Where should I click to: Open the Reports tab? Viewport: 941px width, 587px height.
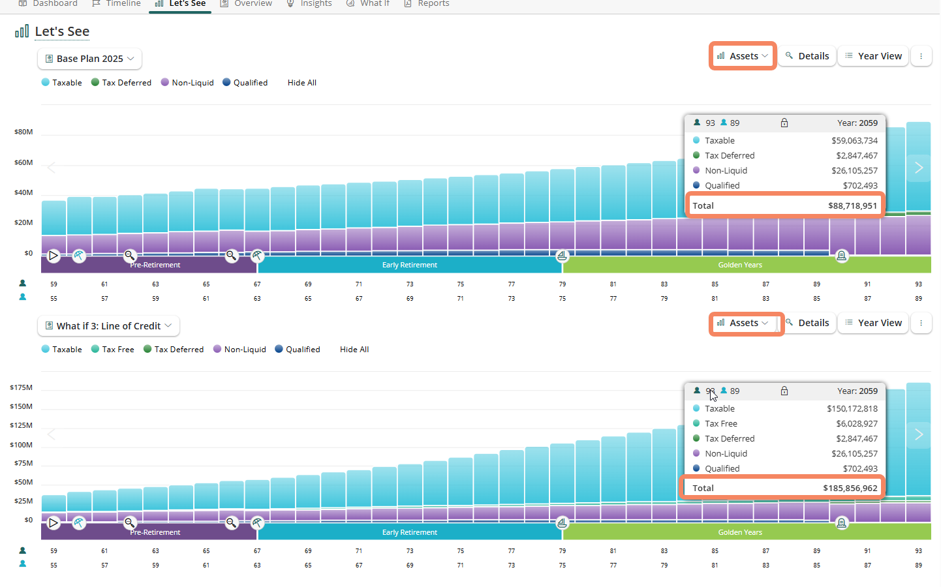coord(427,4)
